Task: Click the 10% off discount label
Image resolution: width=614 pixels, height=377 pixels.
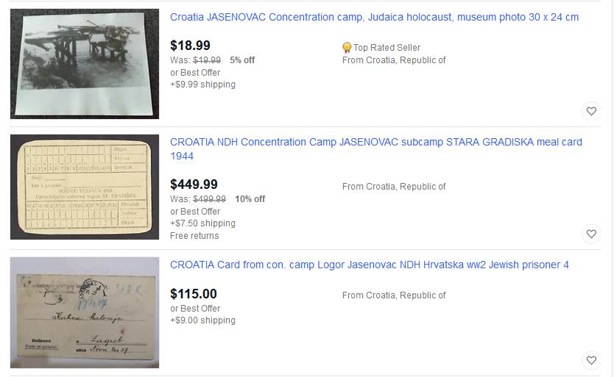Action: pyautogui.click(x=250, y=199)
